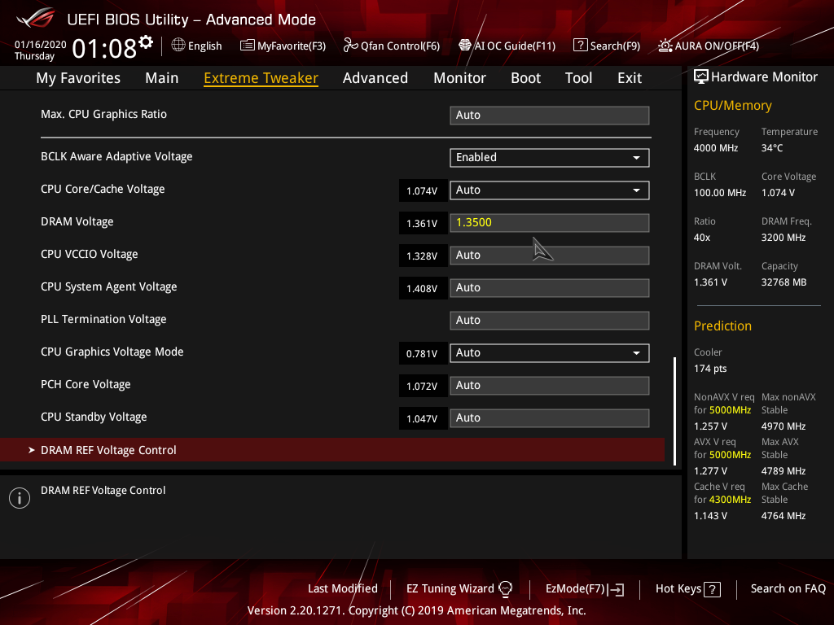The height and width of the screenshot is (625, 834).
Task: Click the settings list vertical scrollbar
Action: pos(674,411)
